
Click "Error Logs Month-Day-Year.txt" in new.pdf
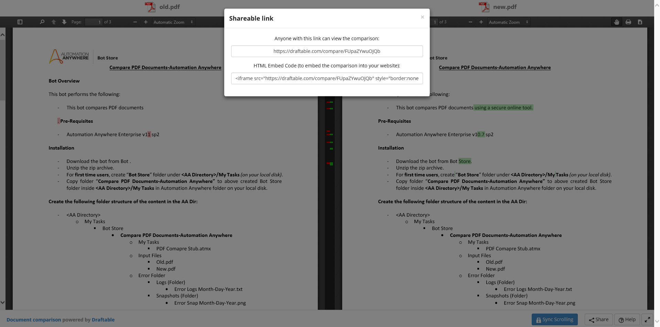538,290
